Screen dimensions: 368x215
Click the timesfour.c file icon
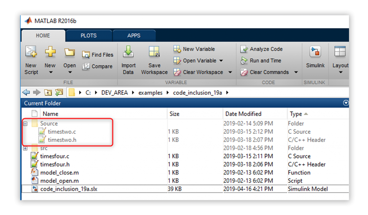tap(34, 156)
